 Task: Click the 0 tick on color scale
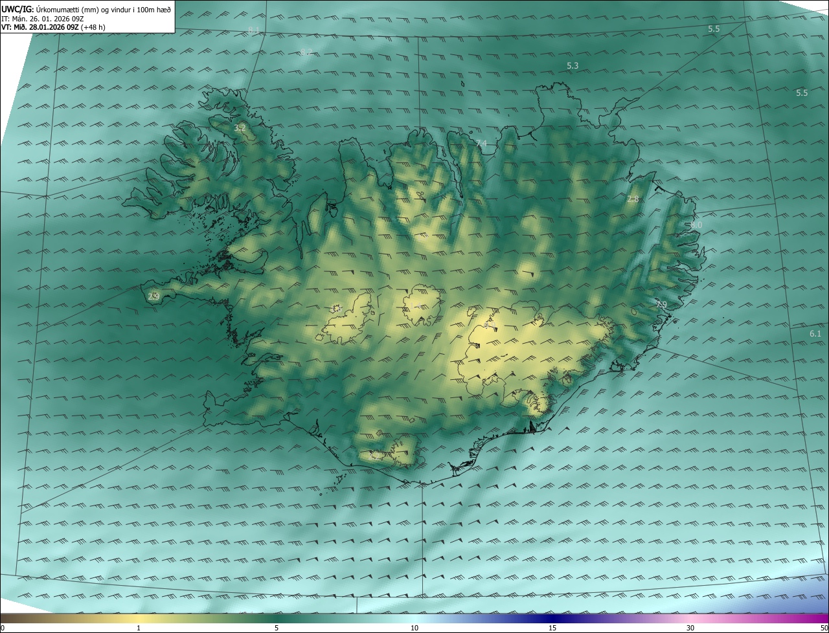[x=3, y=628]
